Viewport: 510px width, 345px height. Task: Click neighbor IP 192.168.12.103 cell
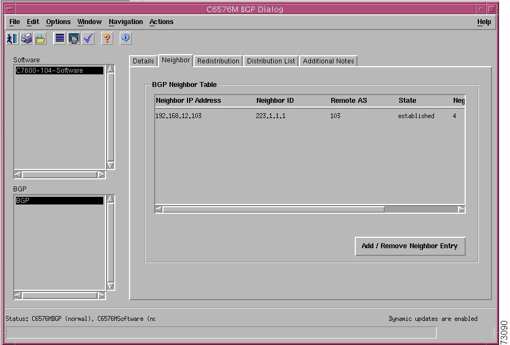point(178,116)
